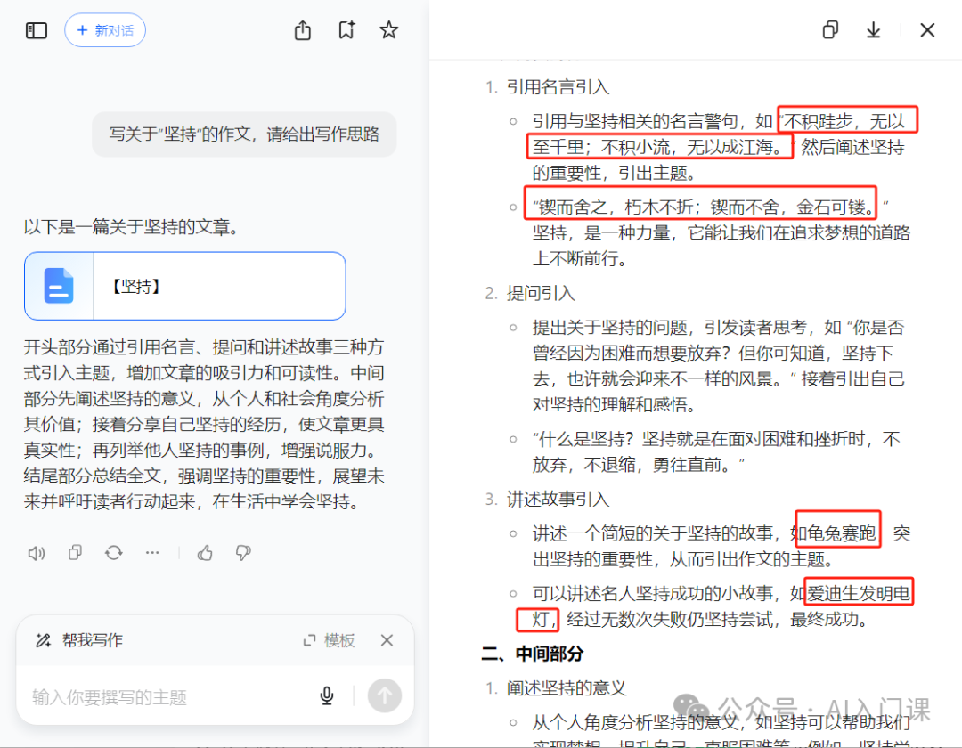Click the heading 阐述坚持的意义

click(x=567, y=688)
